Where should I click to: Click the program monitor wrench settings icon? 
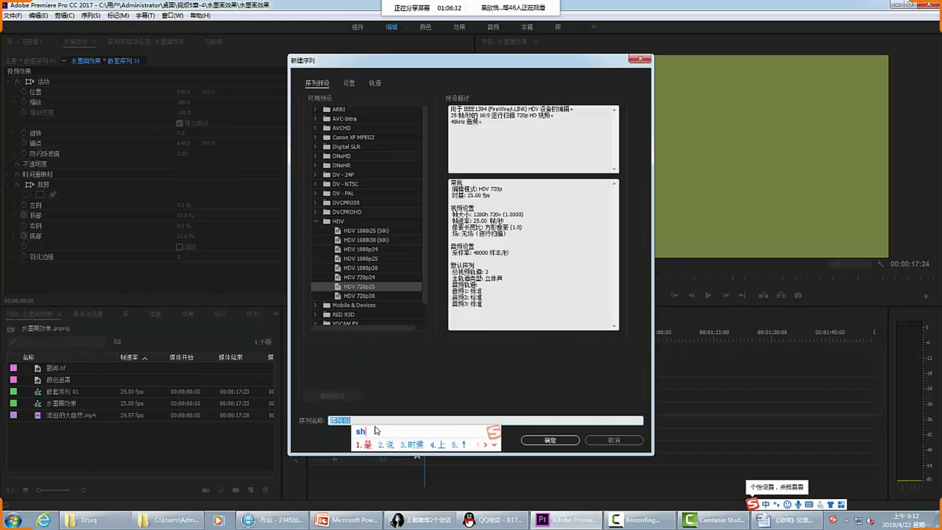[880, 264]
